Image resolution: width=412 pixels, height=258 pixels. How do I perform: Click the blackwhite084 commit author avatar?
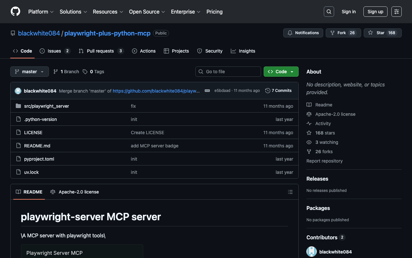point(18,91)
